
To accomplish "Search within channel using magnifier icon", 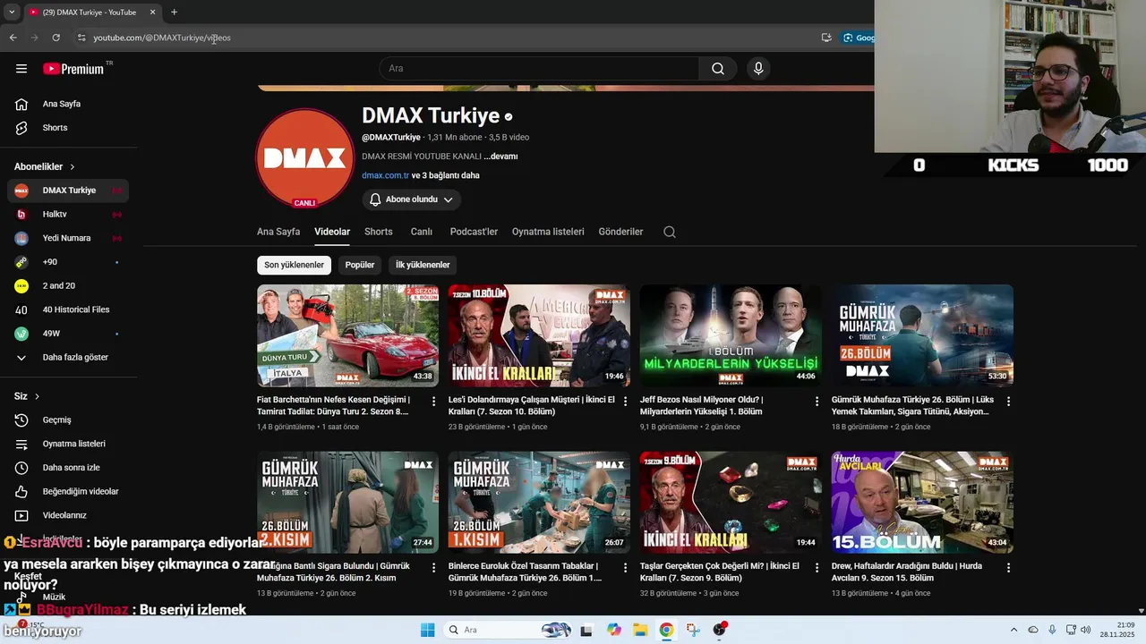I will click(669, 232).
